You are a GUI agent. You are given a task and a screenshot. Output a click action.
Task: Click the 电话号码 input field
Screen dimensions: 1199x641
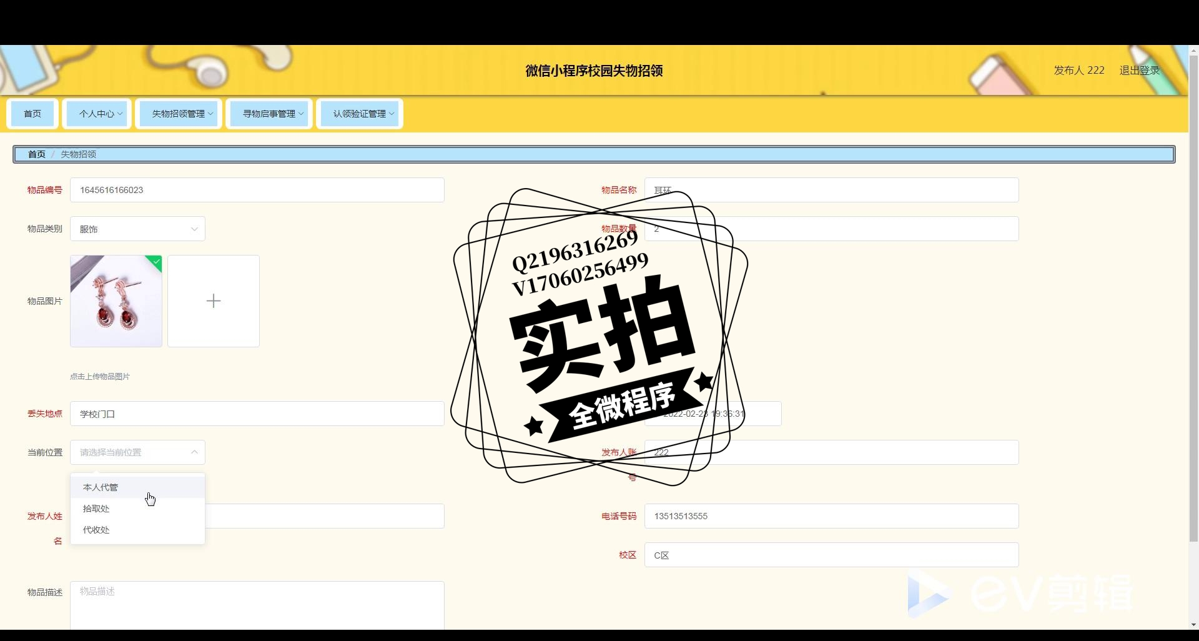[832, 516]
